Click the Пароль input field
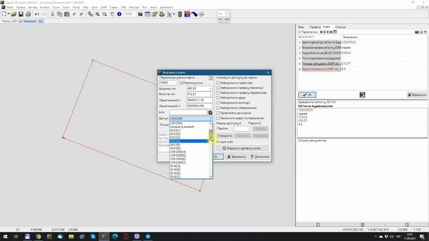 click(241, 129)
